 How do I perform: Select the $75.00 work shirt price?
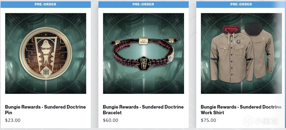click(x=209, y=120)
